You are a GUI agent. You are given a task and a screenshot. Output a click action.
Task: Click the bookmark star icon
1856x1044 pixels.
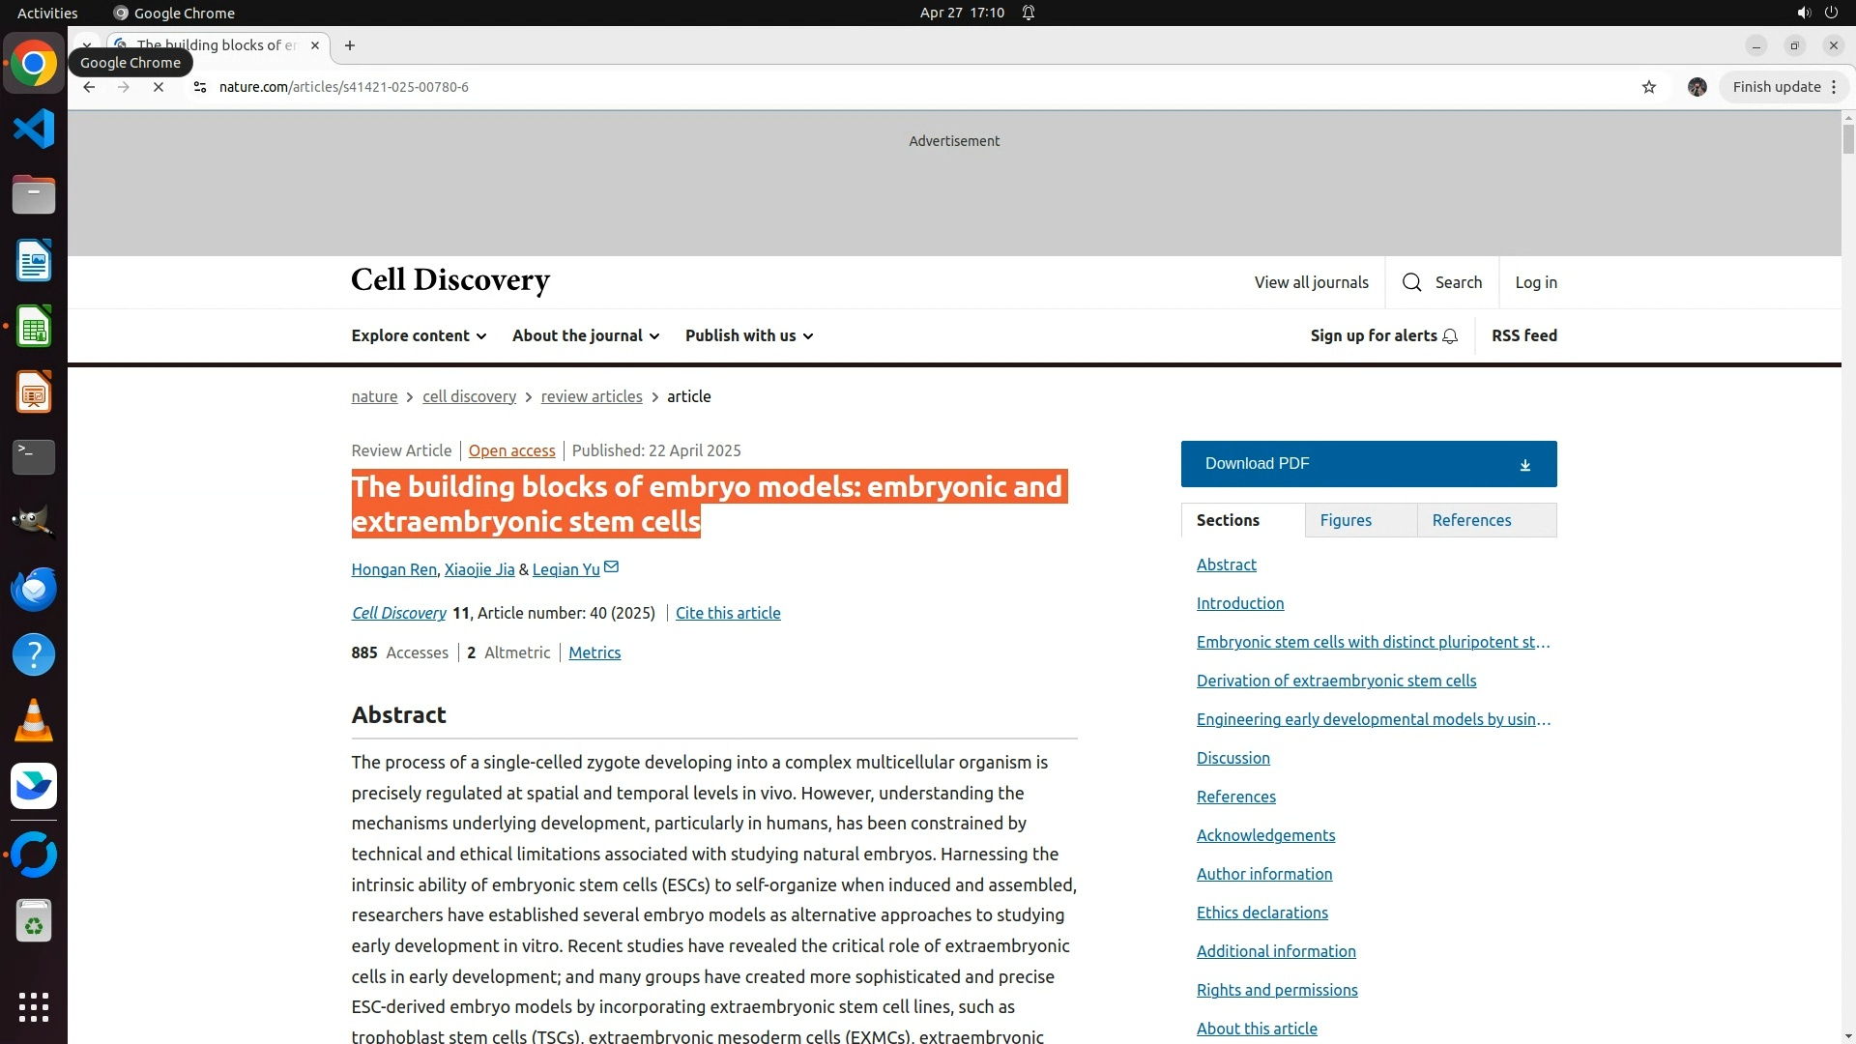pyautogui.click(x=1649, y=87)
